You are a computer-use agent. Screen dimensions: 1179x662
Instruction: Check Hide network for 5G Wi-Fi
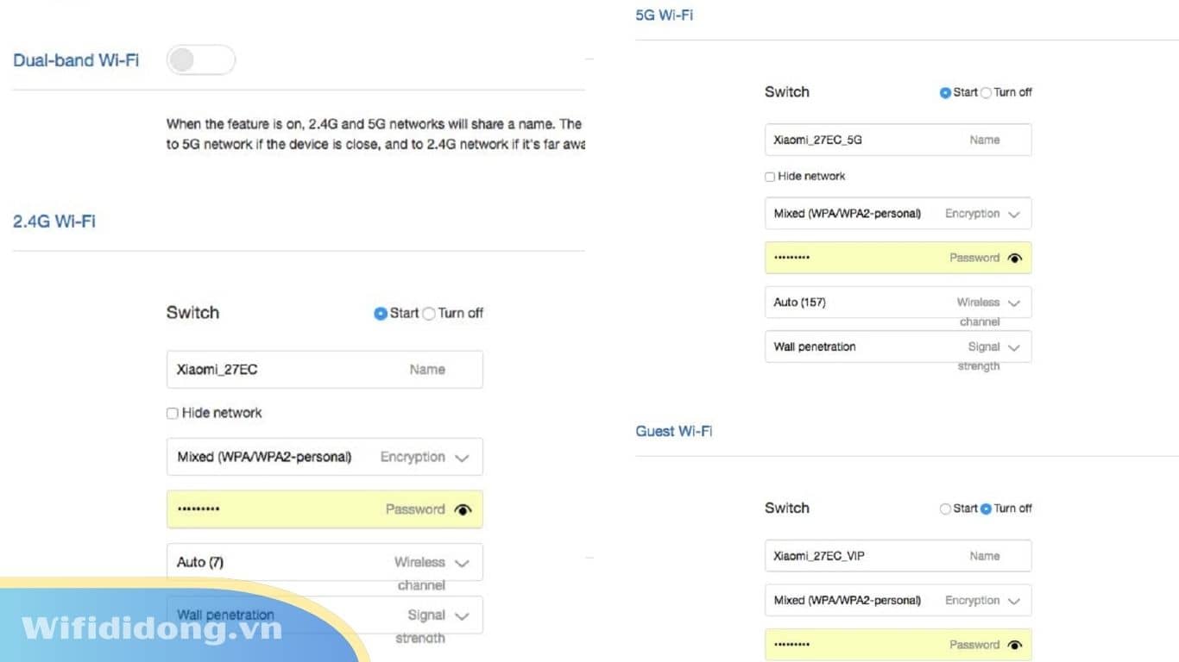click(x=770, y=177)
